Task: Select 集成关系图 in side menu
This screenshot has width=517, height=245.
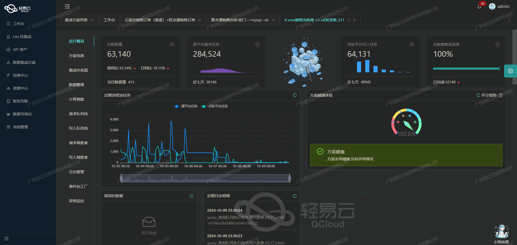Action: (x=78, y=70)
